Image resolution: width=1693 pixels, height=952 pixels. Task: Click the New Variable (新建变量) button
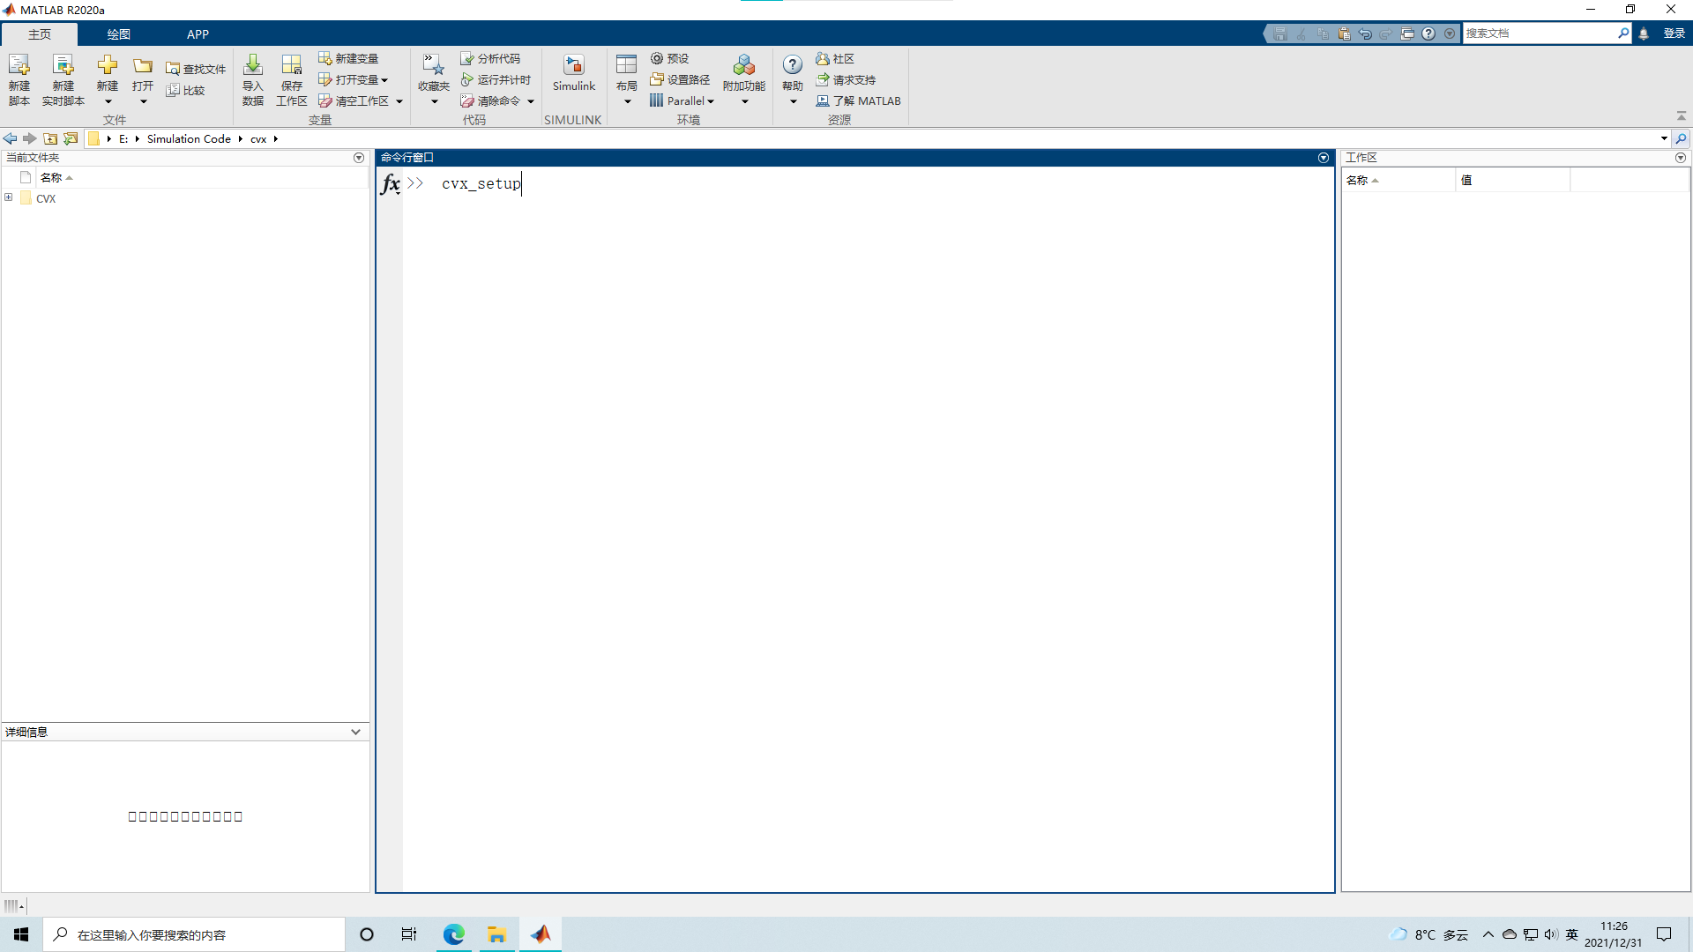click(x=348, y=58)
